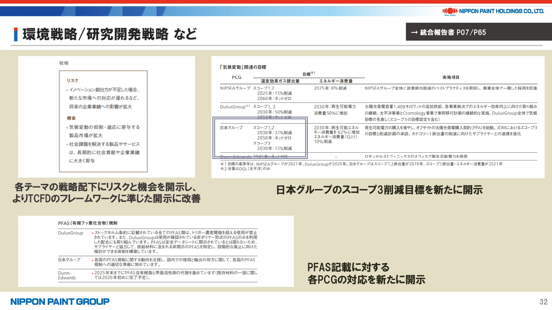The width and height of the screenshot is (552, 310).
Task: Click the 'リスク' heading in the strategy box
Action: (x=72, y=80)
